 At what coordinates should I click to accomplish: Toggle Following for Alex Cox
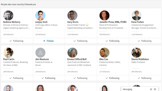click(x=113, y=78)
